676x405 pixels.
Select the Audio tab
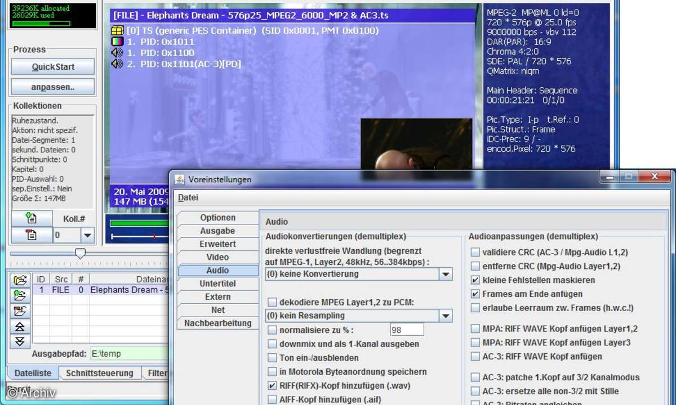pos(217,271)
